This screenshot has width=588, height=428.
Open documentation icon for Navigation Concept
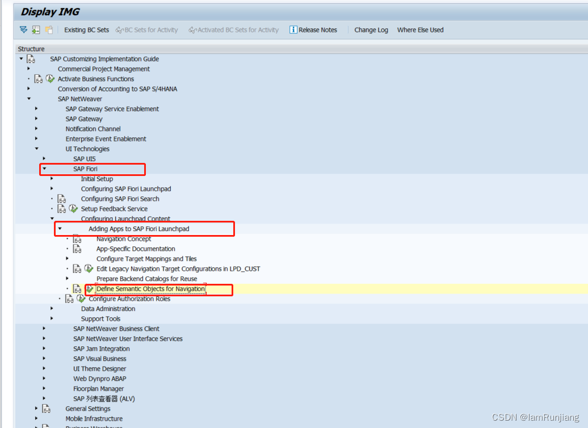click(77, 239)
